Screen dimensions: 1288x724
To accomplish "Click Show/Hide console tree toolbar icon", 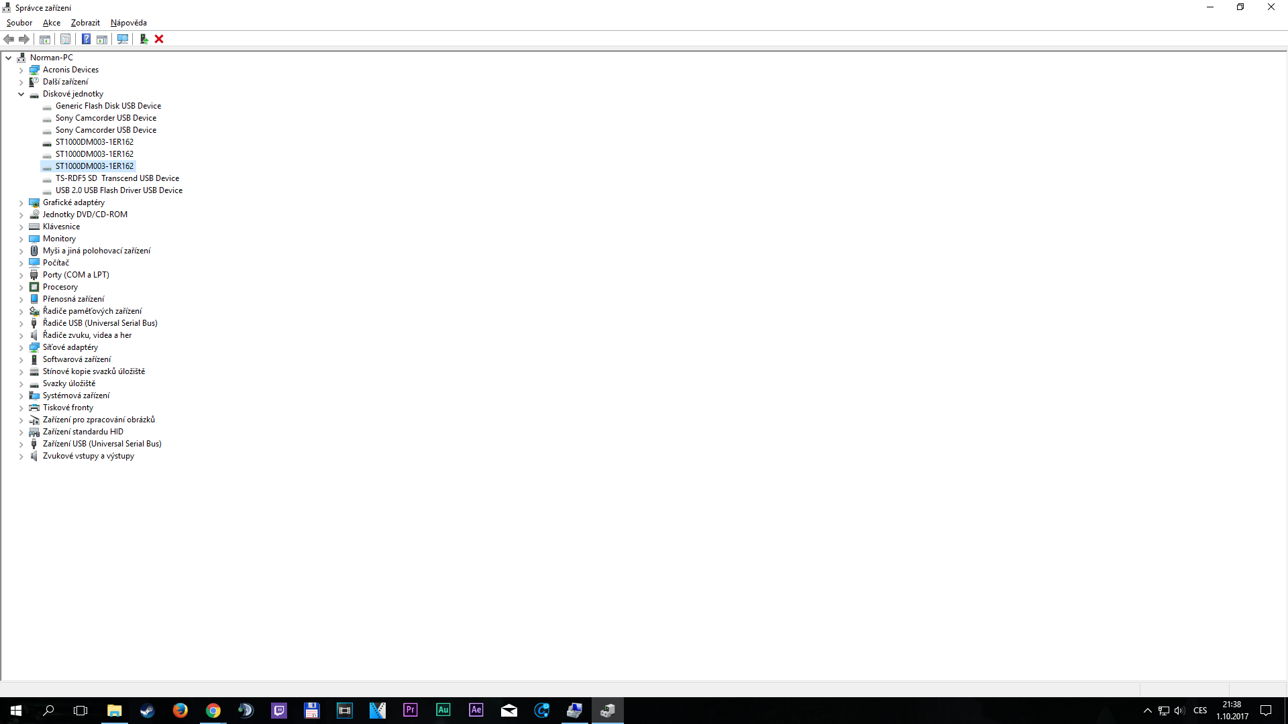I will (45, 39).
